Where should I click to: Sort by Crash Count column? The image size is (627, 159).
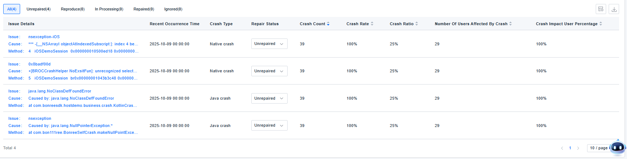pos(328,24)
